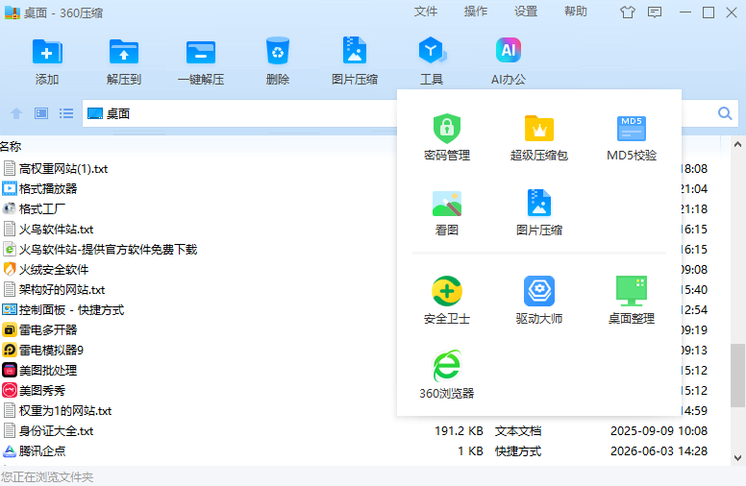The width and height of the screenshot is (746, 486).
Task: Select file 架构好的网站.txt
Action: point(54,290)
